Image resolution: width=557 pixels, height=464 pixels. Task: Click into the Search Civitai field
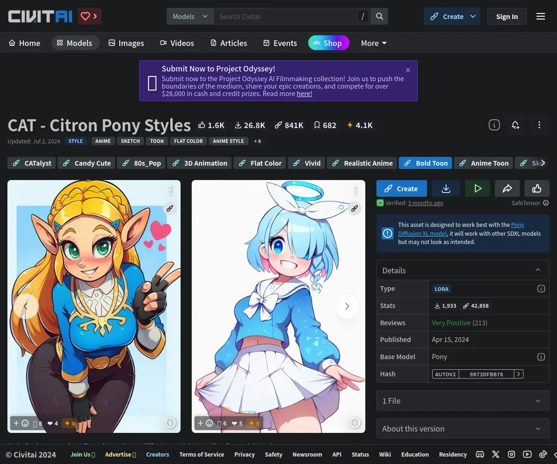tap(285, 16)
